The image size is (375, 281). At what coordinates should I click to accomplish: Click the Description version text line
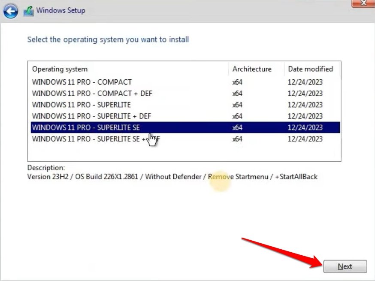click(x=172, y=177)
